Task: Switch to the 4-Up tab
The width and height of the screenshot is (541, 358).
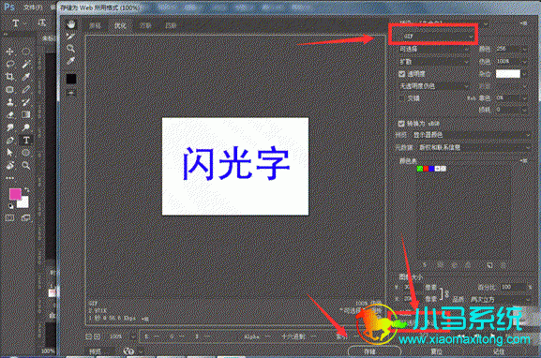Action: tap(171, 25)
